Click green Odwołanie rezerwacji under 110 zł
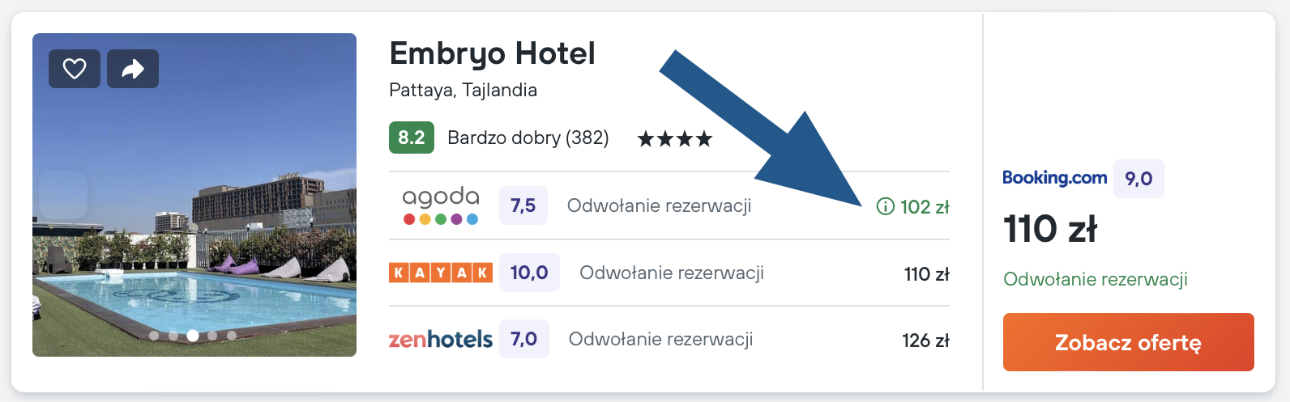Image resolution: width=1290 pixels, height=402 pixels. 1096,279
